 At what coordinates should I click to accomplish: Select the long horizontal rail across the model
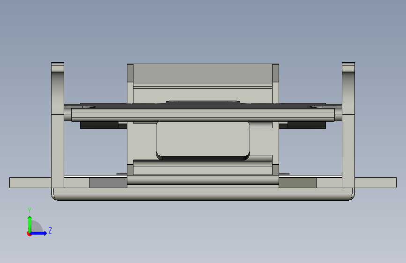click(203, 115)
